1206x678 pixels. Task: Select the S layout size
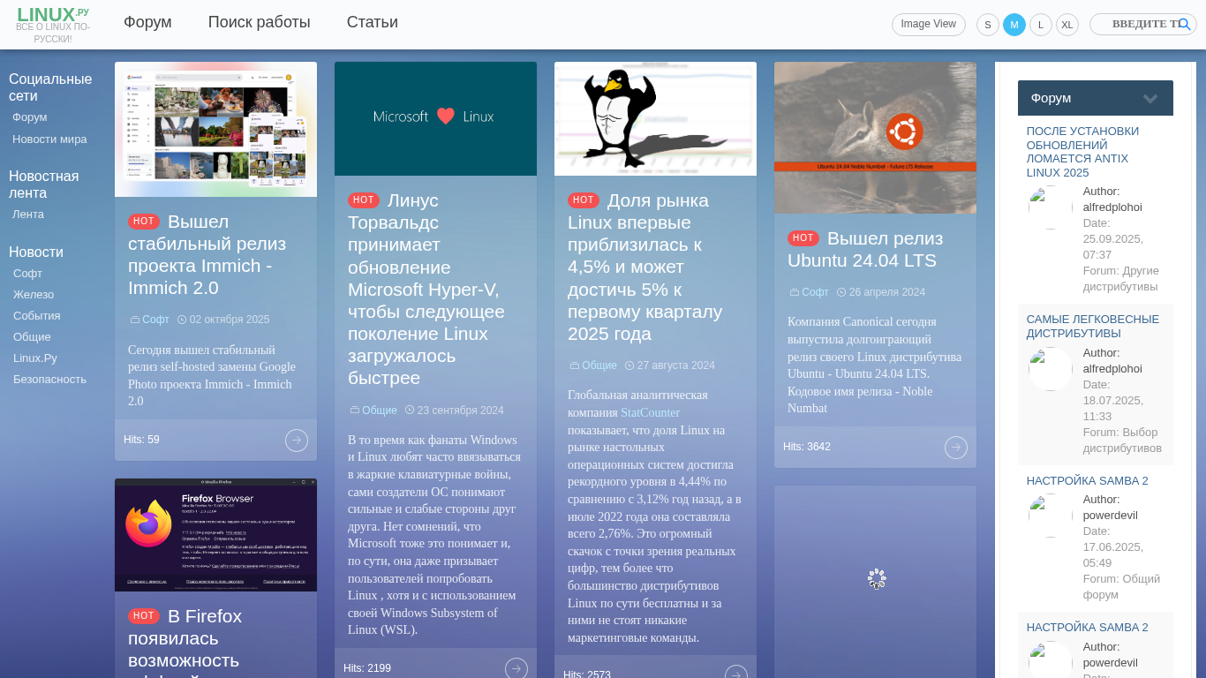coord(988,25)
